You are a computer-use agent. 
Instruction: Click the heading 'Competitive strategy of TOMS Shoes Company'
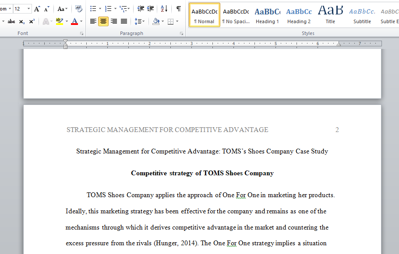[202, 173]
